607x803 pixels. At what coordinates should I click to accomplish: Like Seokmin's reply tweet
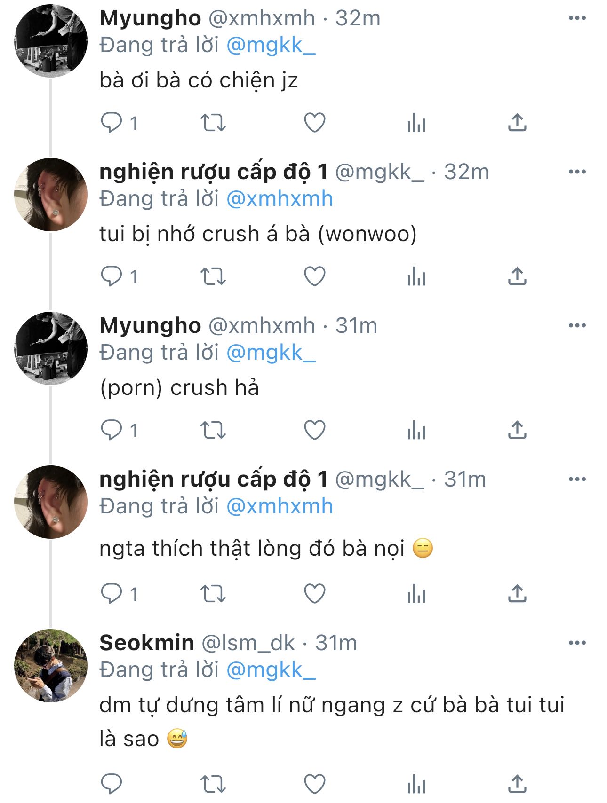click(x=315, y=783)
